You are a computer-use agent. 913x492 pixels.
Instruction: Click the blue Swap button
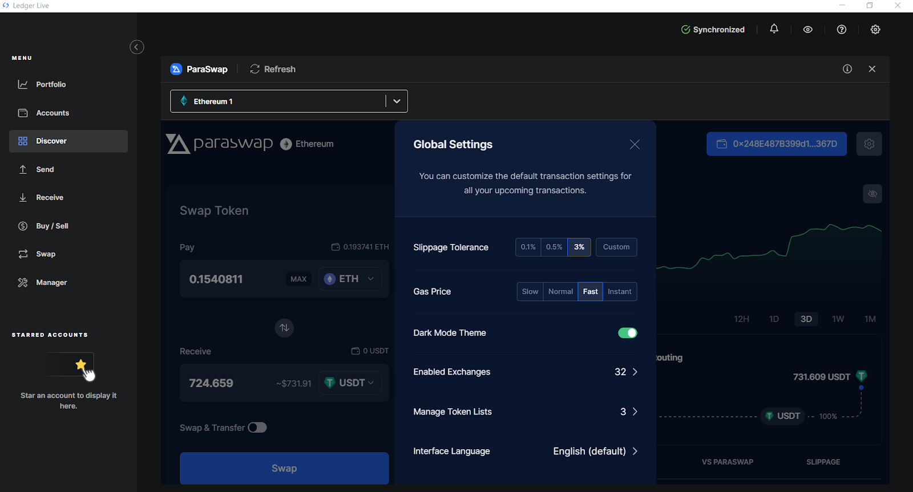tap(284, 468)
